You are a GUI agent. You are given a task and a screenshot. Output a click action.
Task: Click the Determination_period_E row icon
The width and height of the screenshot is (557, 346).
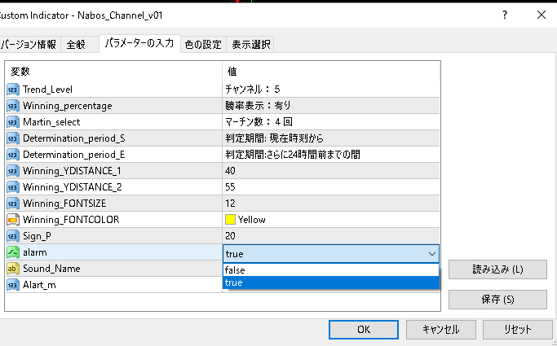[x=13, y=155]
